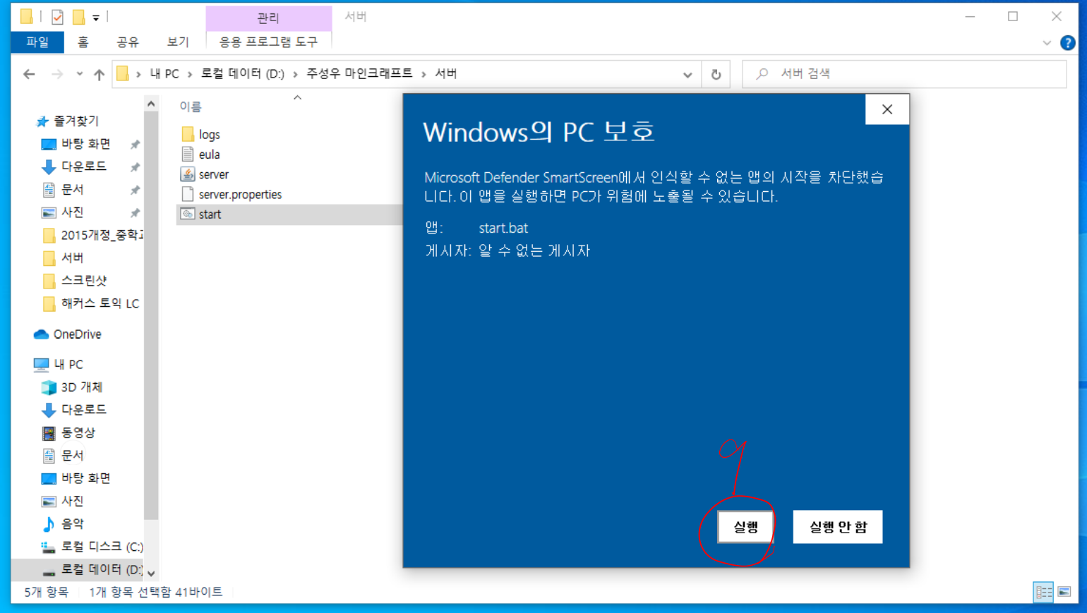
Task: Click 내 PC in the address breadcrumb
Action: click(164, 74)
